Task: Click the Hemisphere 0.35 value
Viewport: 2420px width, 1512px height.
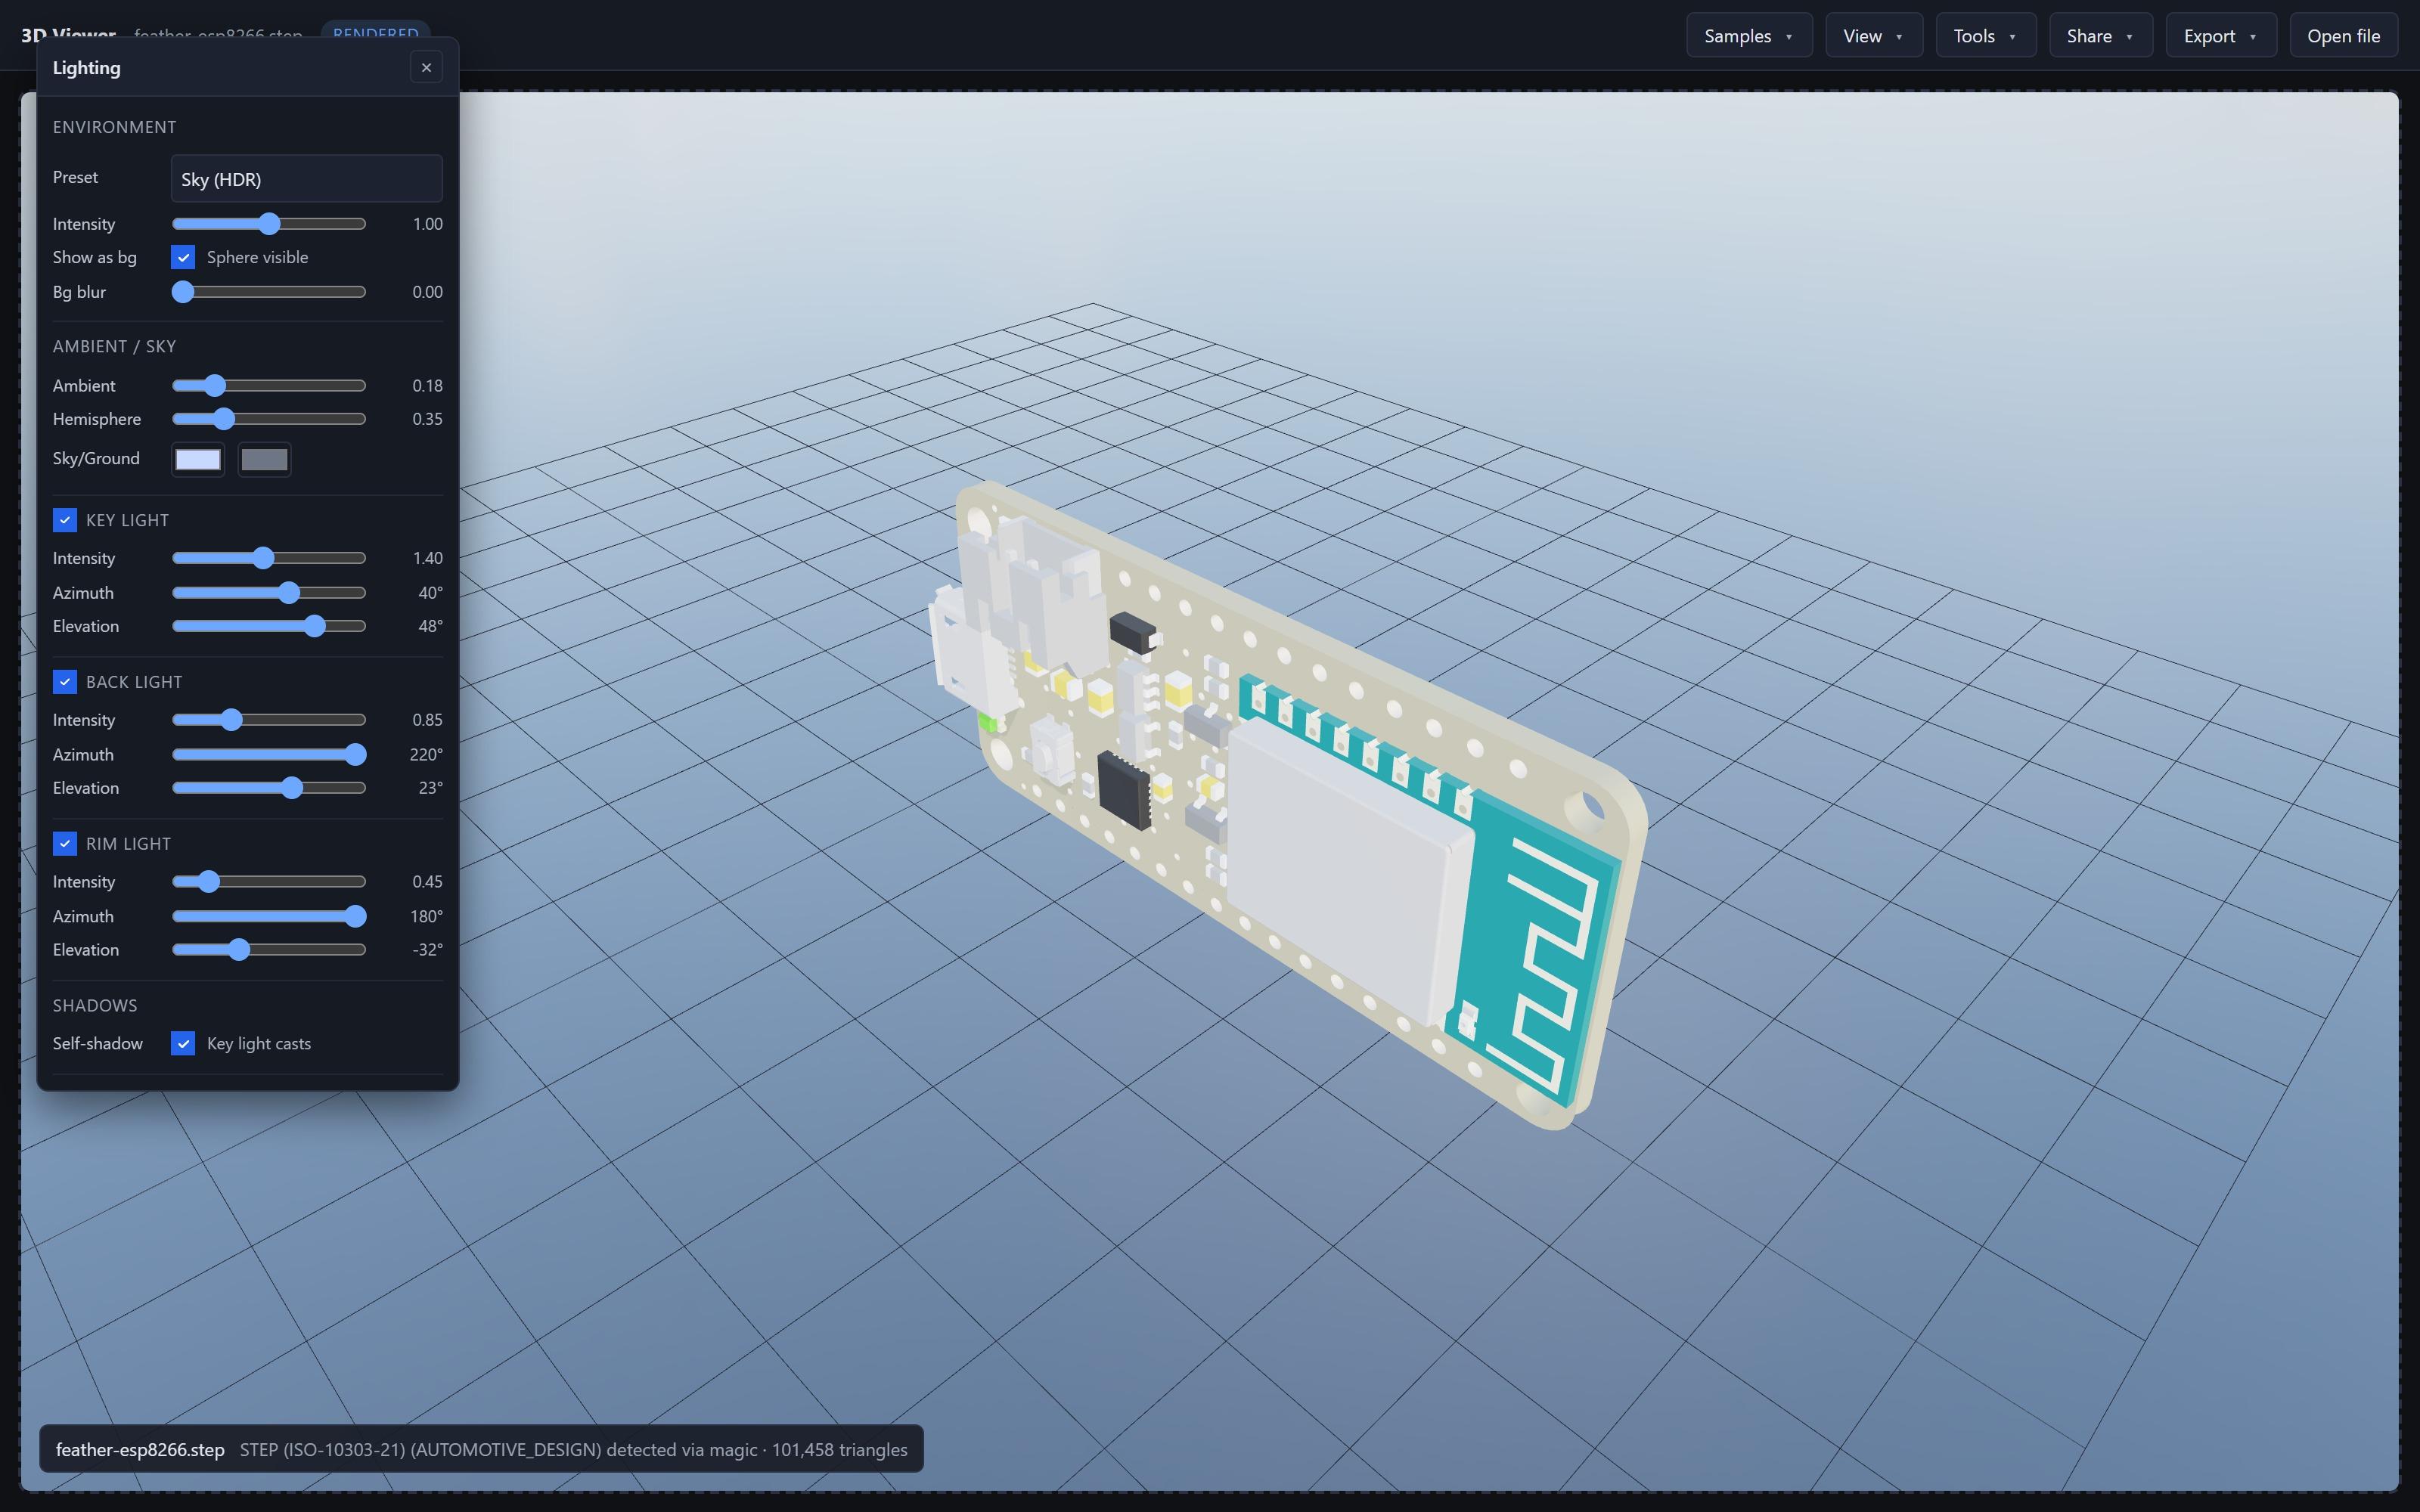Action: tap(427, 419)
